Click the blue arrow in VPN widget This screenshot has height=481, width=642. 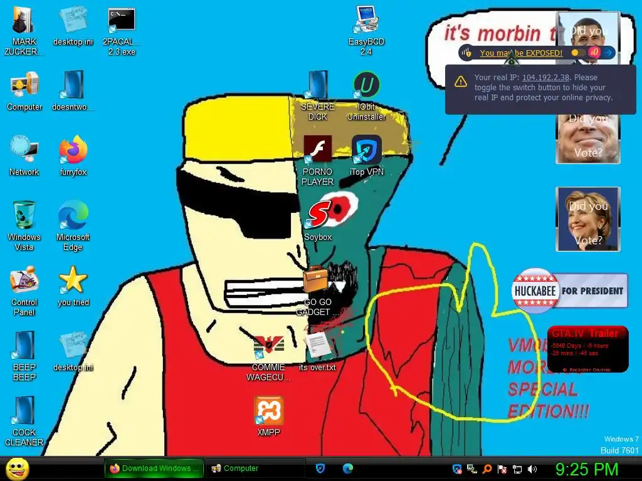pos(609,53)
